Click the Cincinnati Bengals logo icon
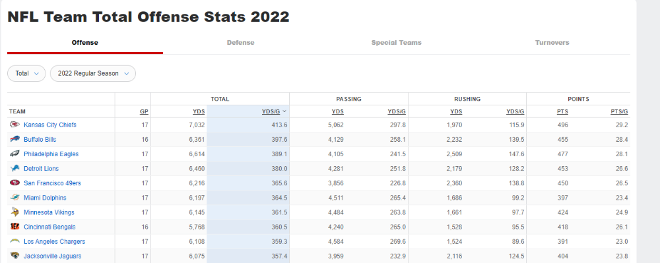This screenshot has height=263, width=660. click(15, 227)
